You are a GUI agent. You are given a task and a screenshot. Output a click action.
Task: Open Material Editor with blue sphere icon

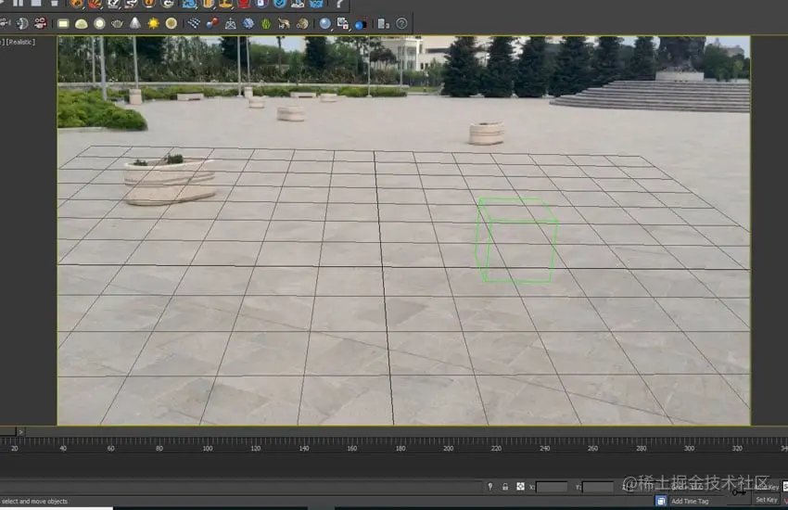(325, 23)
